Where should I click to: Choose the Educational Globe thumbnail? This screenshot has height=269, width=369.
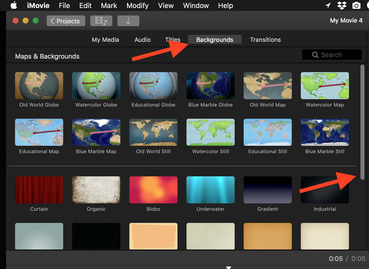coord(153,86)
